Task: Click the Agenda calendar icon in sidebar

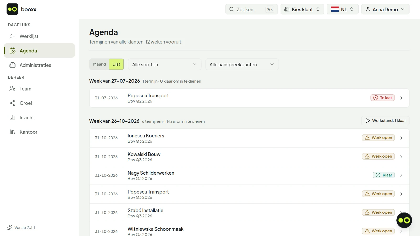Action: (x=12, y=51)
